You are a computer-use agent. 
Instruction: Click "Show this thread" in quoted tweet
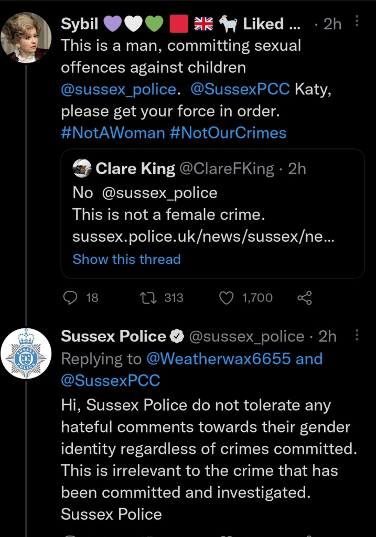pos(126,259)
